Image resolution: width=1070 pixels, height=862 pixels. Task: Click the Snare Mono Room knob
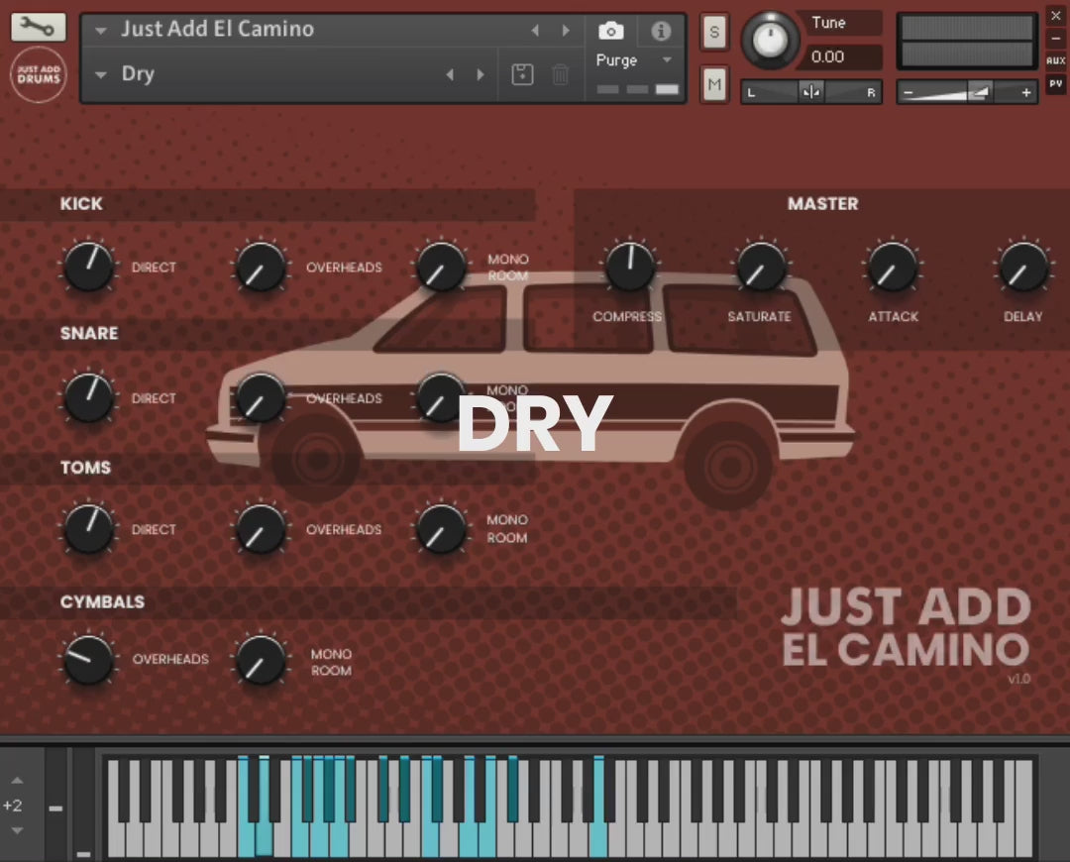click(x=441, y=398)
